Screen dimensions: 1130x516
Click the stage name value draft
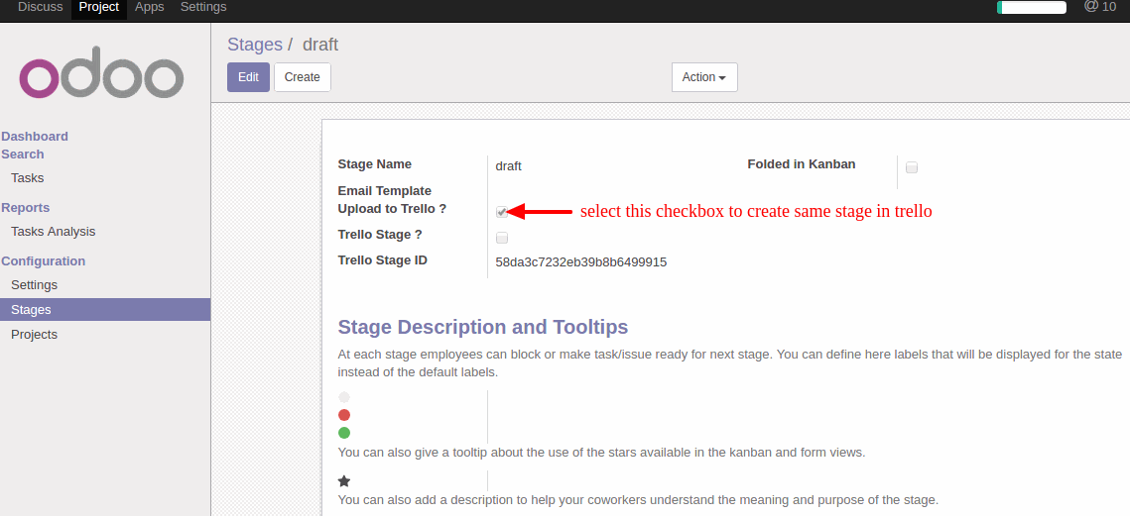(508, 166)
